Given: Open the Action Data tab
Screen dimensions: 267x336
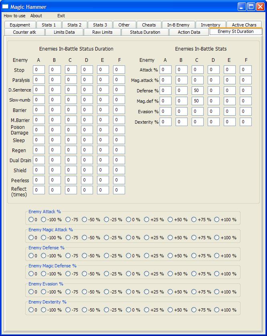Looking at the screenshot, I should point(189,32).
